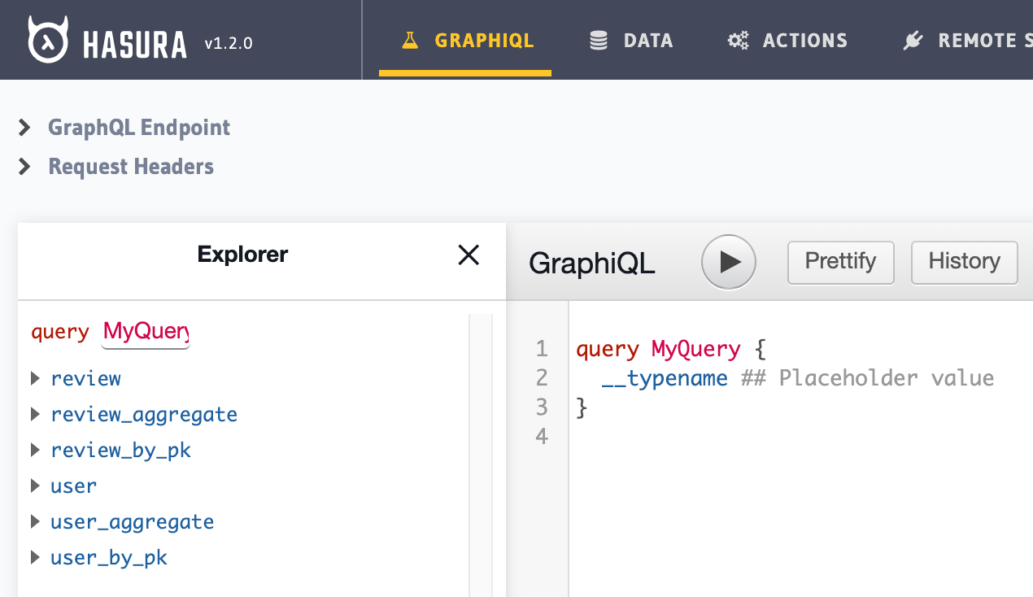
Task: Select the review field label
Action: 85,378
